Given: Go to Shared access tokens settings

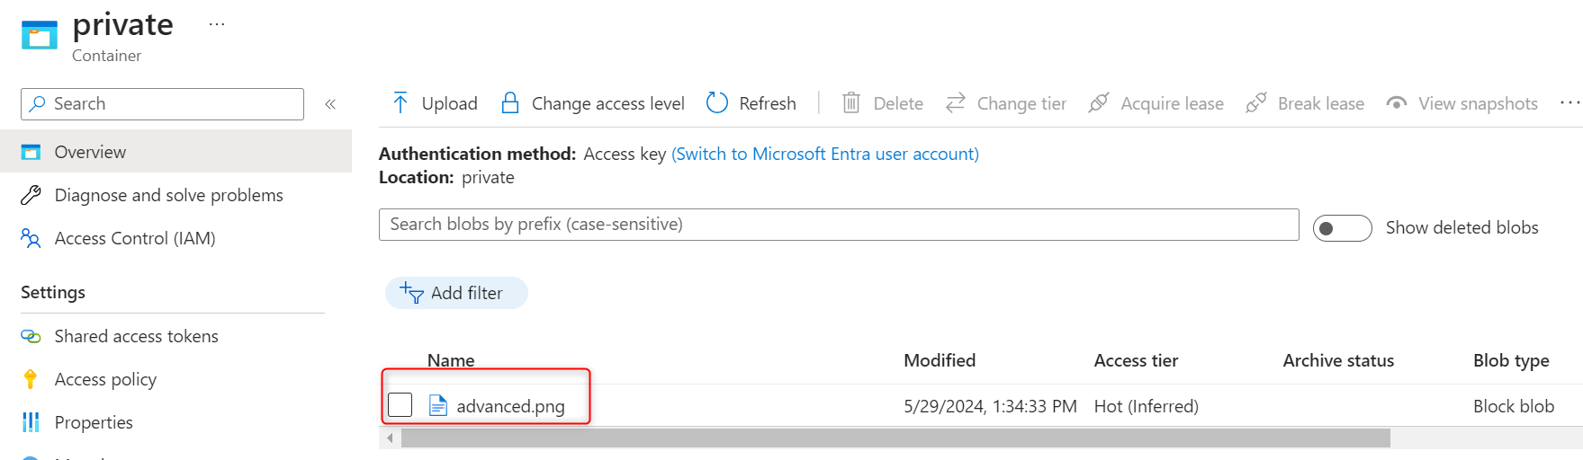Looking at the screenshot, I should click(x=136, y=336).
